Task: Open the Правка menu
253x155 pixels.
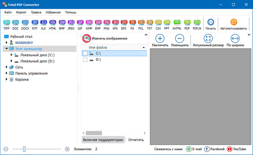Action: (x=36, y=12)
